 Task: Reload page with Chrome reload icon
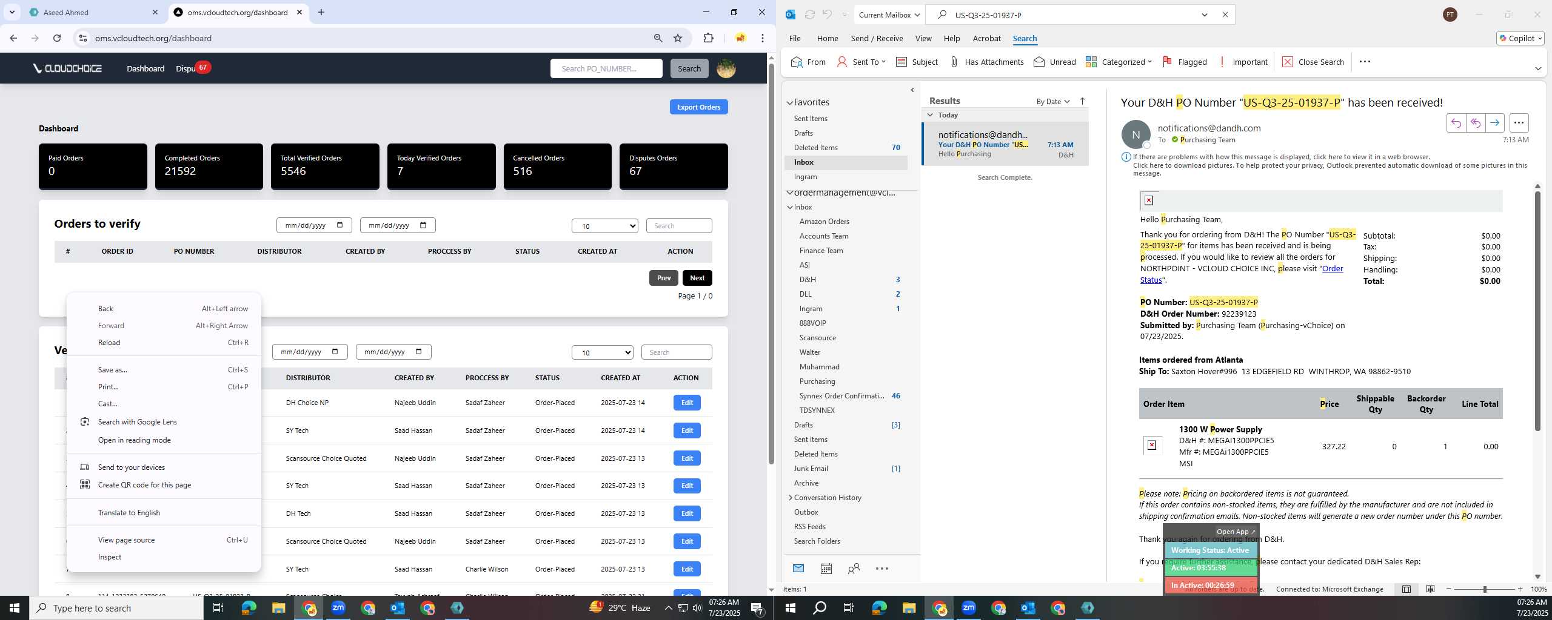pos(57,38)
